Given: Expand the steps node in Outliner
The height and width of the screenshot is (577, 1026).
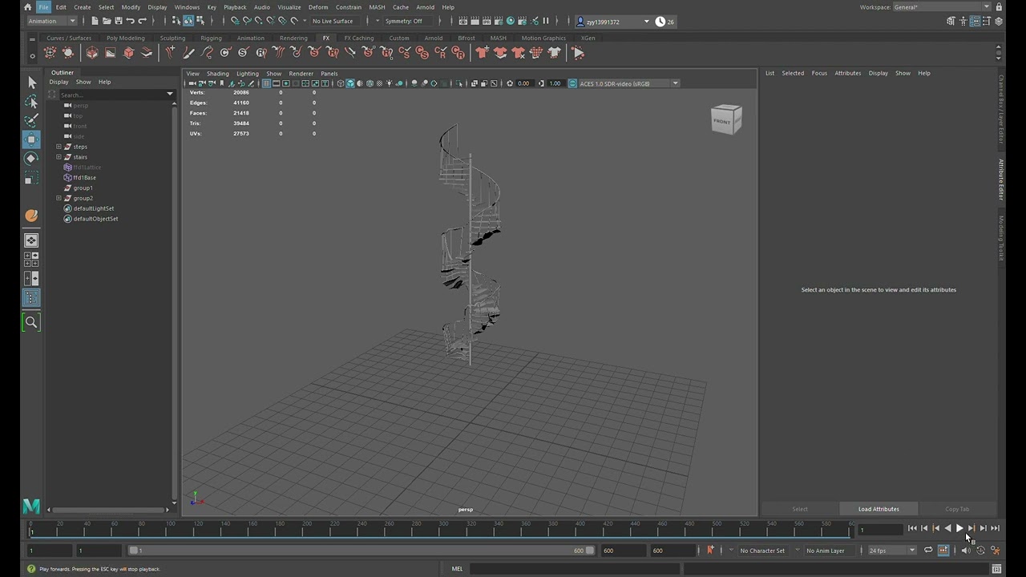Looking at the screenshot, I should pos(59,147).
